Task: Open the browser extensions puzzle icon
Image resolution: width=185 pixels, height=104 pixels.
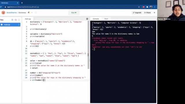Action: point(147,7)
